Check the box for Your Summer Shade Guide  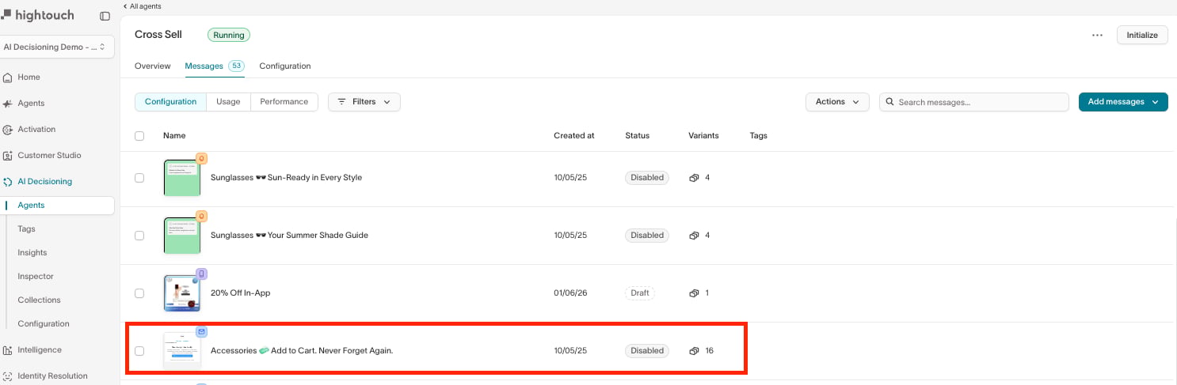point(139,236)
